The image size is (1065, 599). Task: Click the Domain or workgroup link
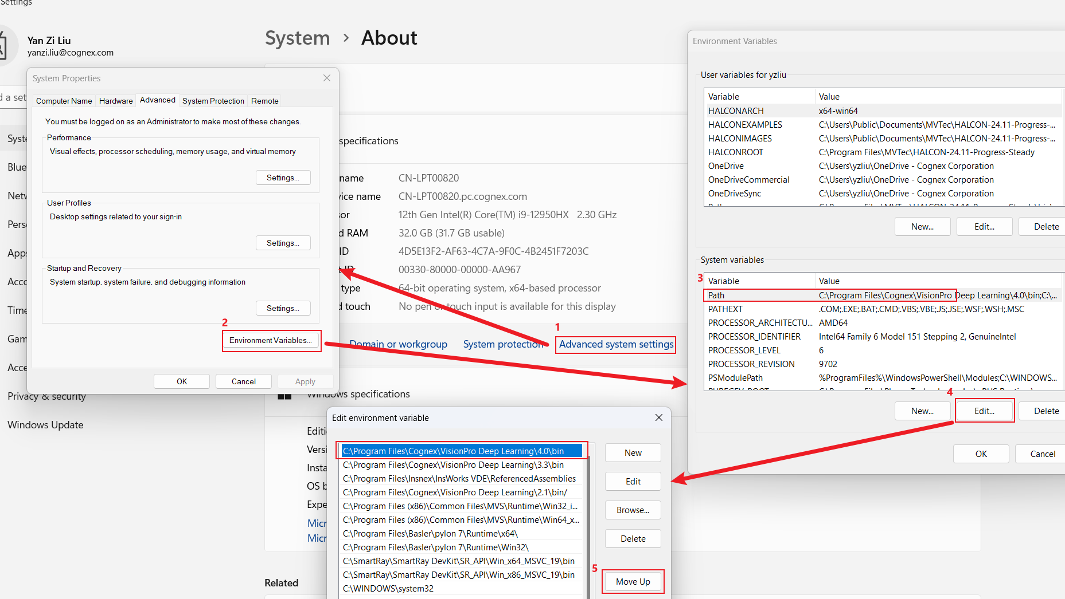(398, 344)
